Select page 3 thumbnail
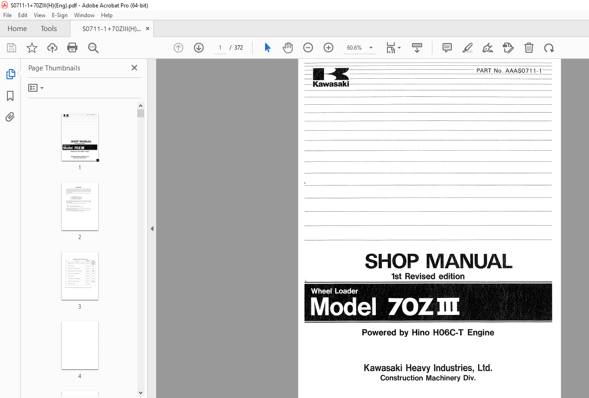 pyautogui.click(x=80, y=276)
